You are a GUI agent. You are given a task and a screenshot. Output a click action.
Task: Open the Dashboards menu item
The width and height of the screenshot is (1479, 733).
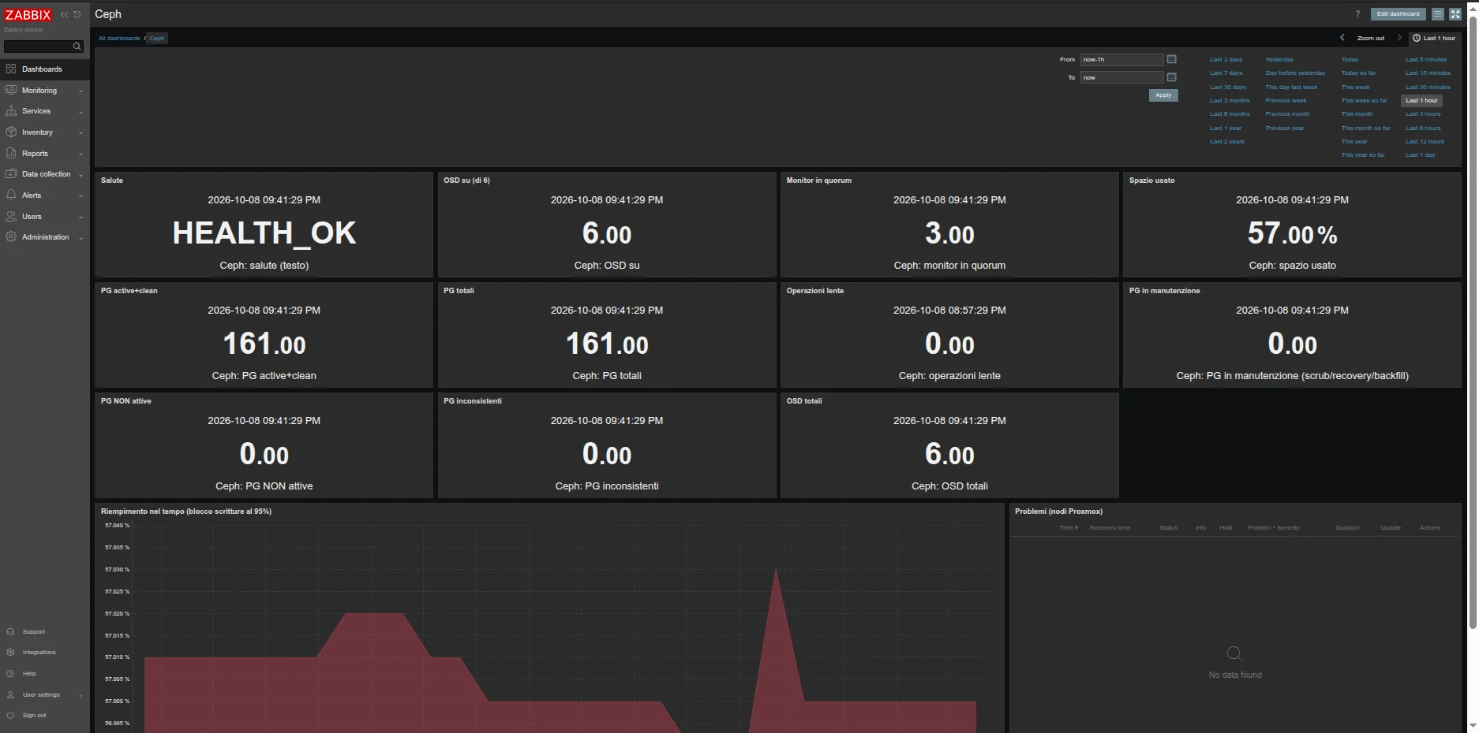(x=45, y=69)
